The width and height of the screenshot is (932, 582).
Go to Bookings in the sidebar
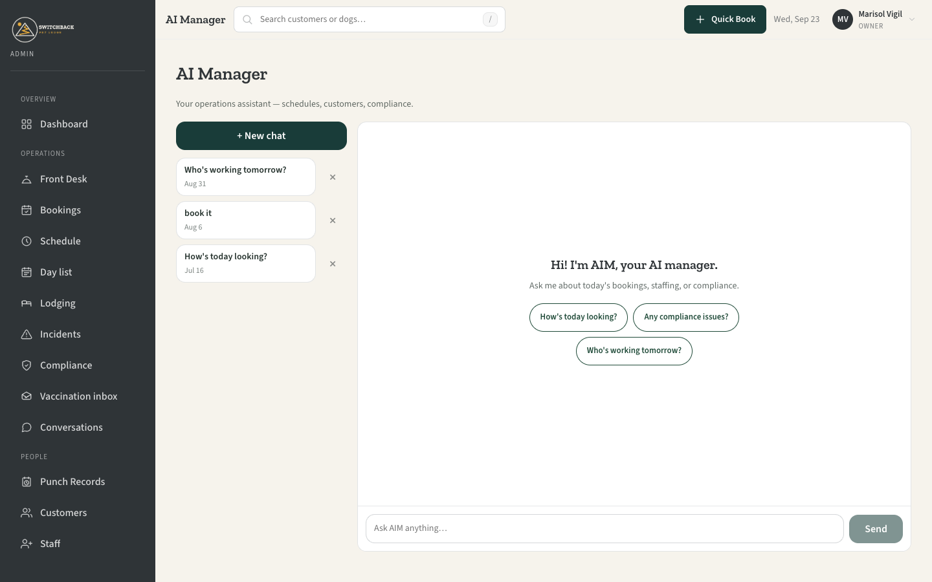pos(78,210)
